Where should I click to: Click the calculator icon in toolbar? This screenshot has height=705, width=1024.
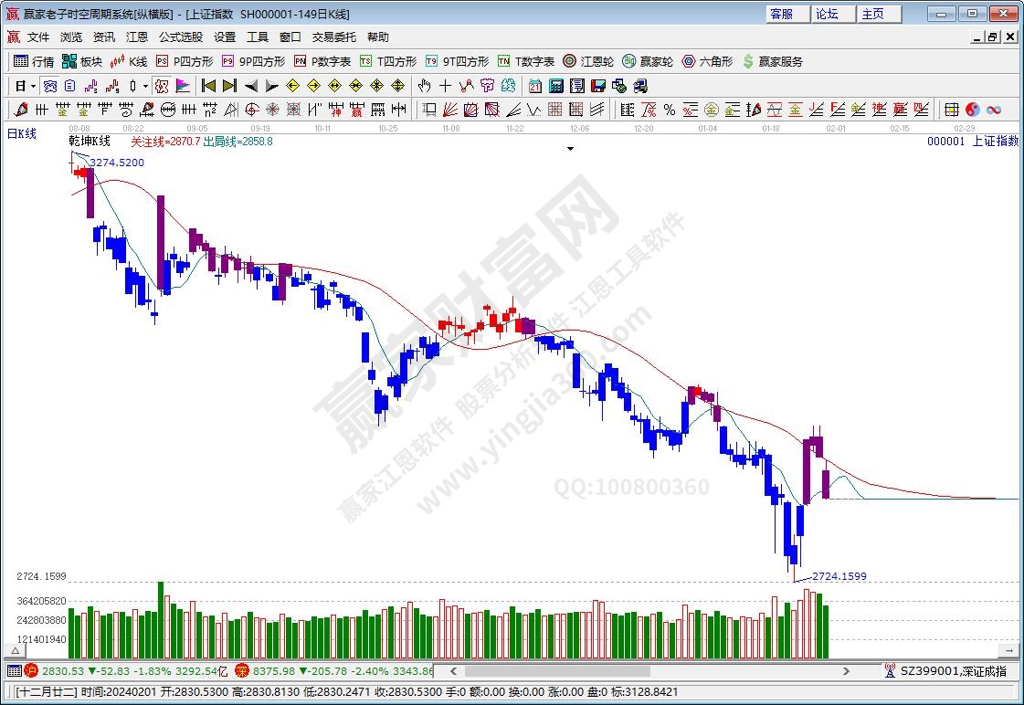pos(556,86)
